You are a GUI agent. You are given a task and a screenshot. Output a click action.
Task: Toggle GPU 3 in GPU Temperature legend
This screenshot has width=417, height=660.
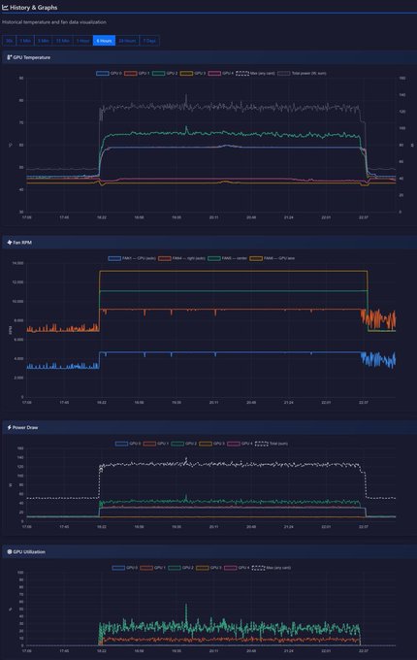193,73
